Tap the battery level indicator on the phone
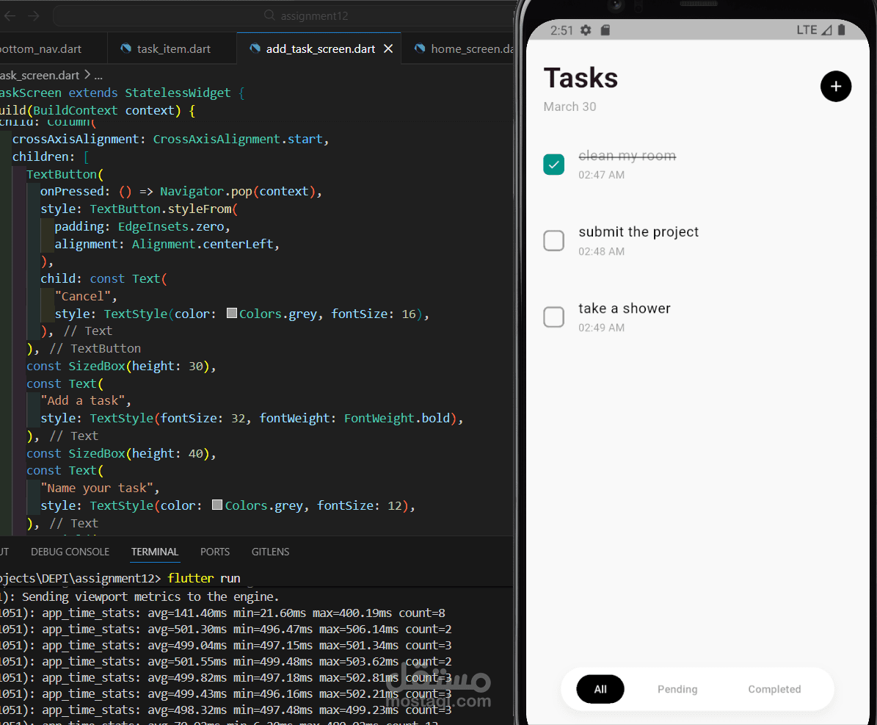 click(x=843, y=30)
